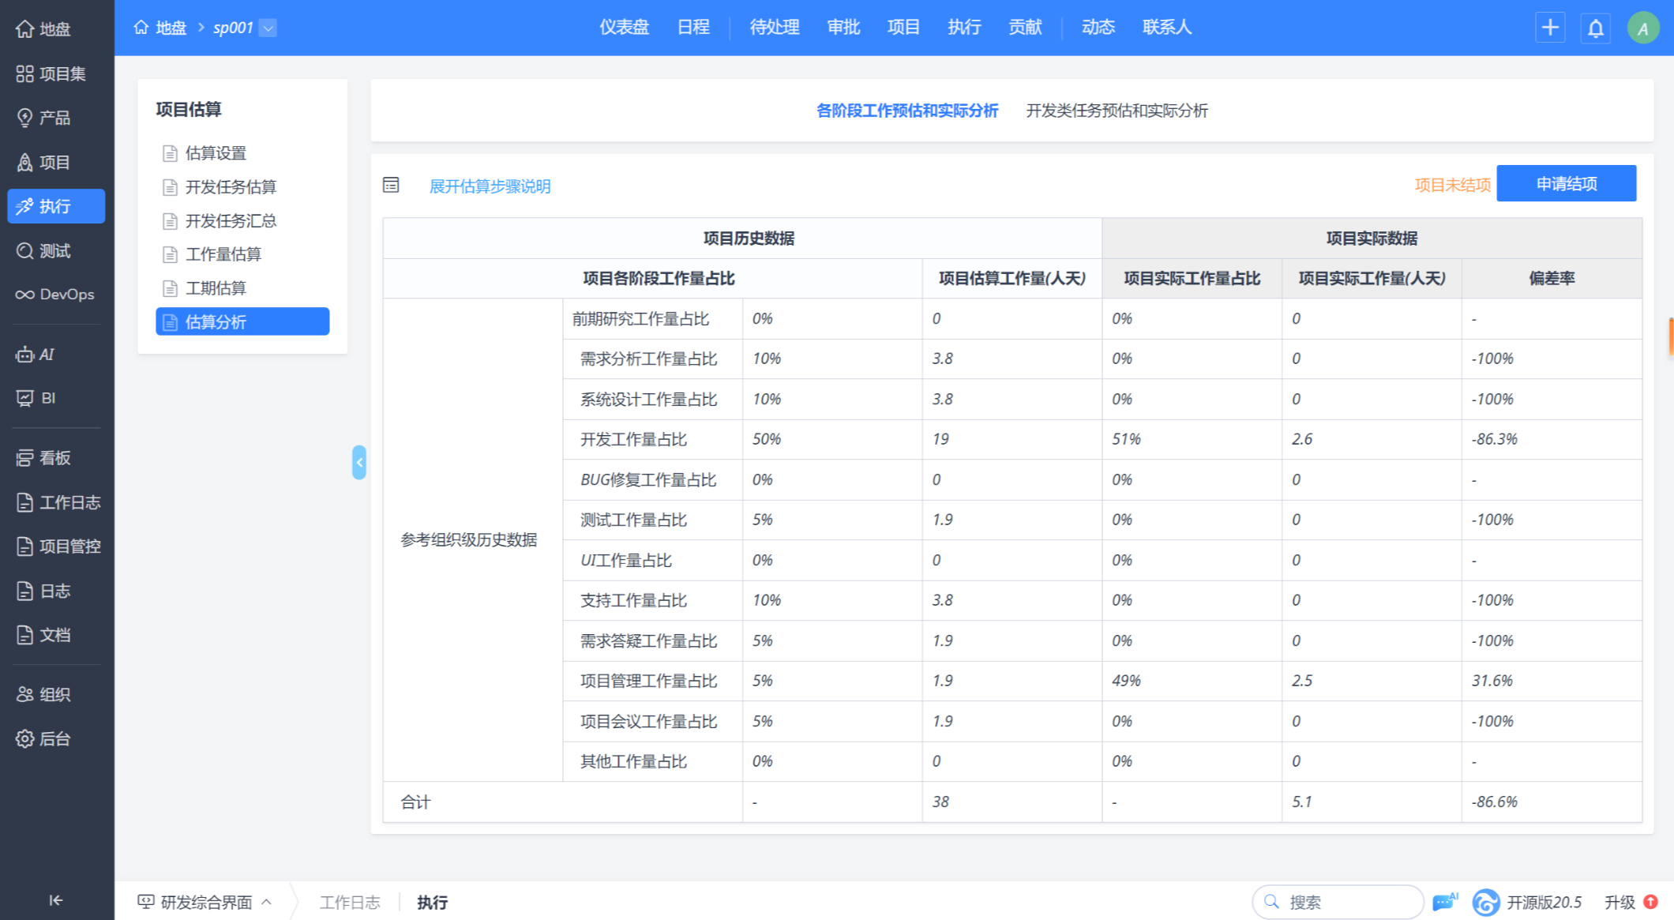Click the plus create icon in header

(x=1550, y=28)
